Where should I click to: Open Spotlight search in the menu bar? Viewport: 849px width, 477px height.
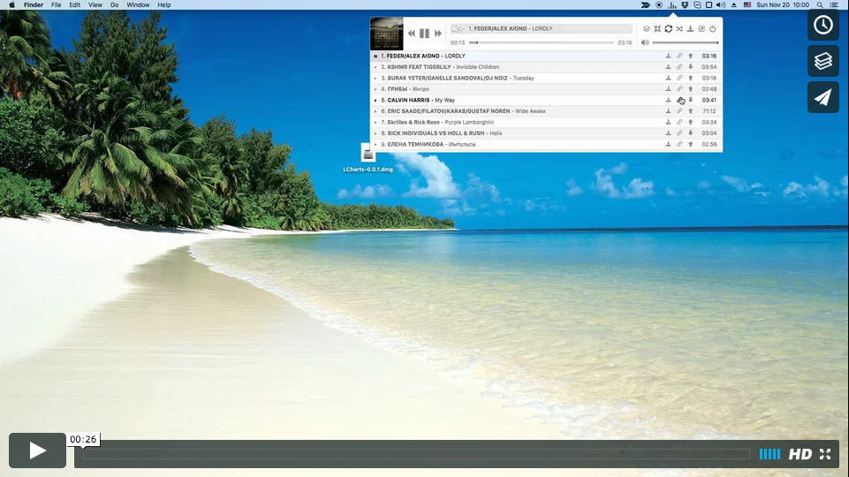[820, 5]
